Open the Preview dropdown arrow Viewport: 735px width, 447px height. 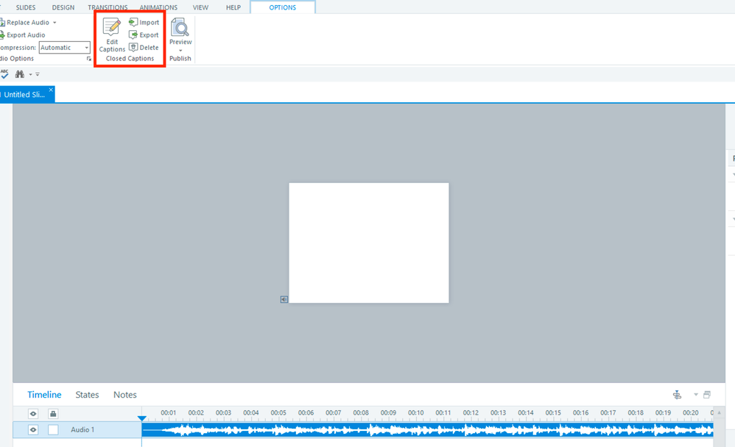pyautogui.click(x=180, y=51)
